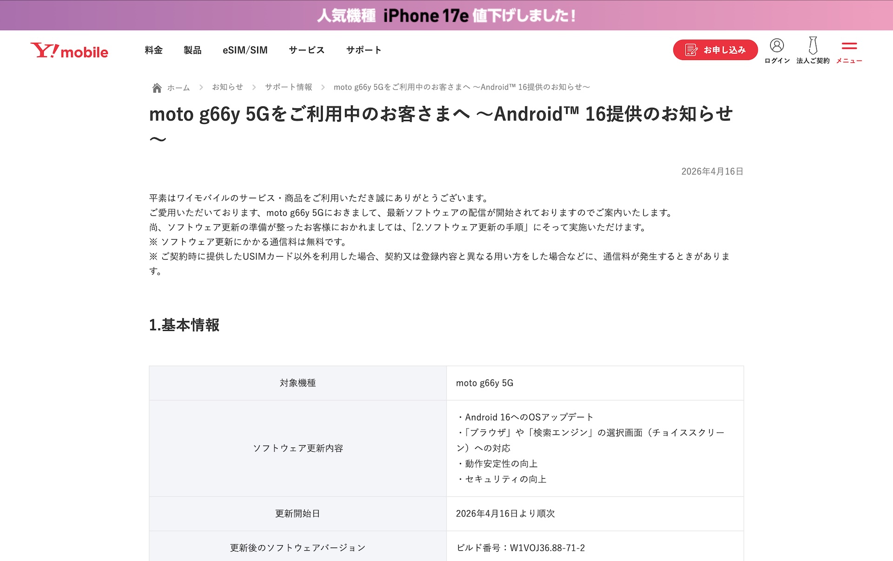
Task: Open the サポート navigation menu
Action: pos(364,50)
